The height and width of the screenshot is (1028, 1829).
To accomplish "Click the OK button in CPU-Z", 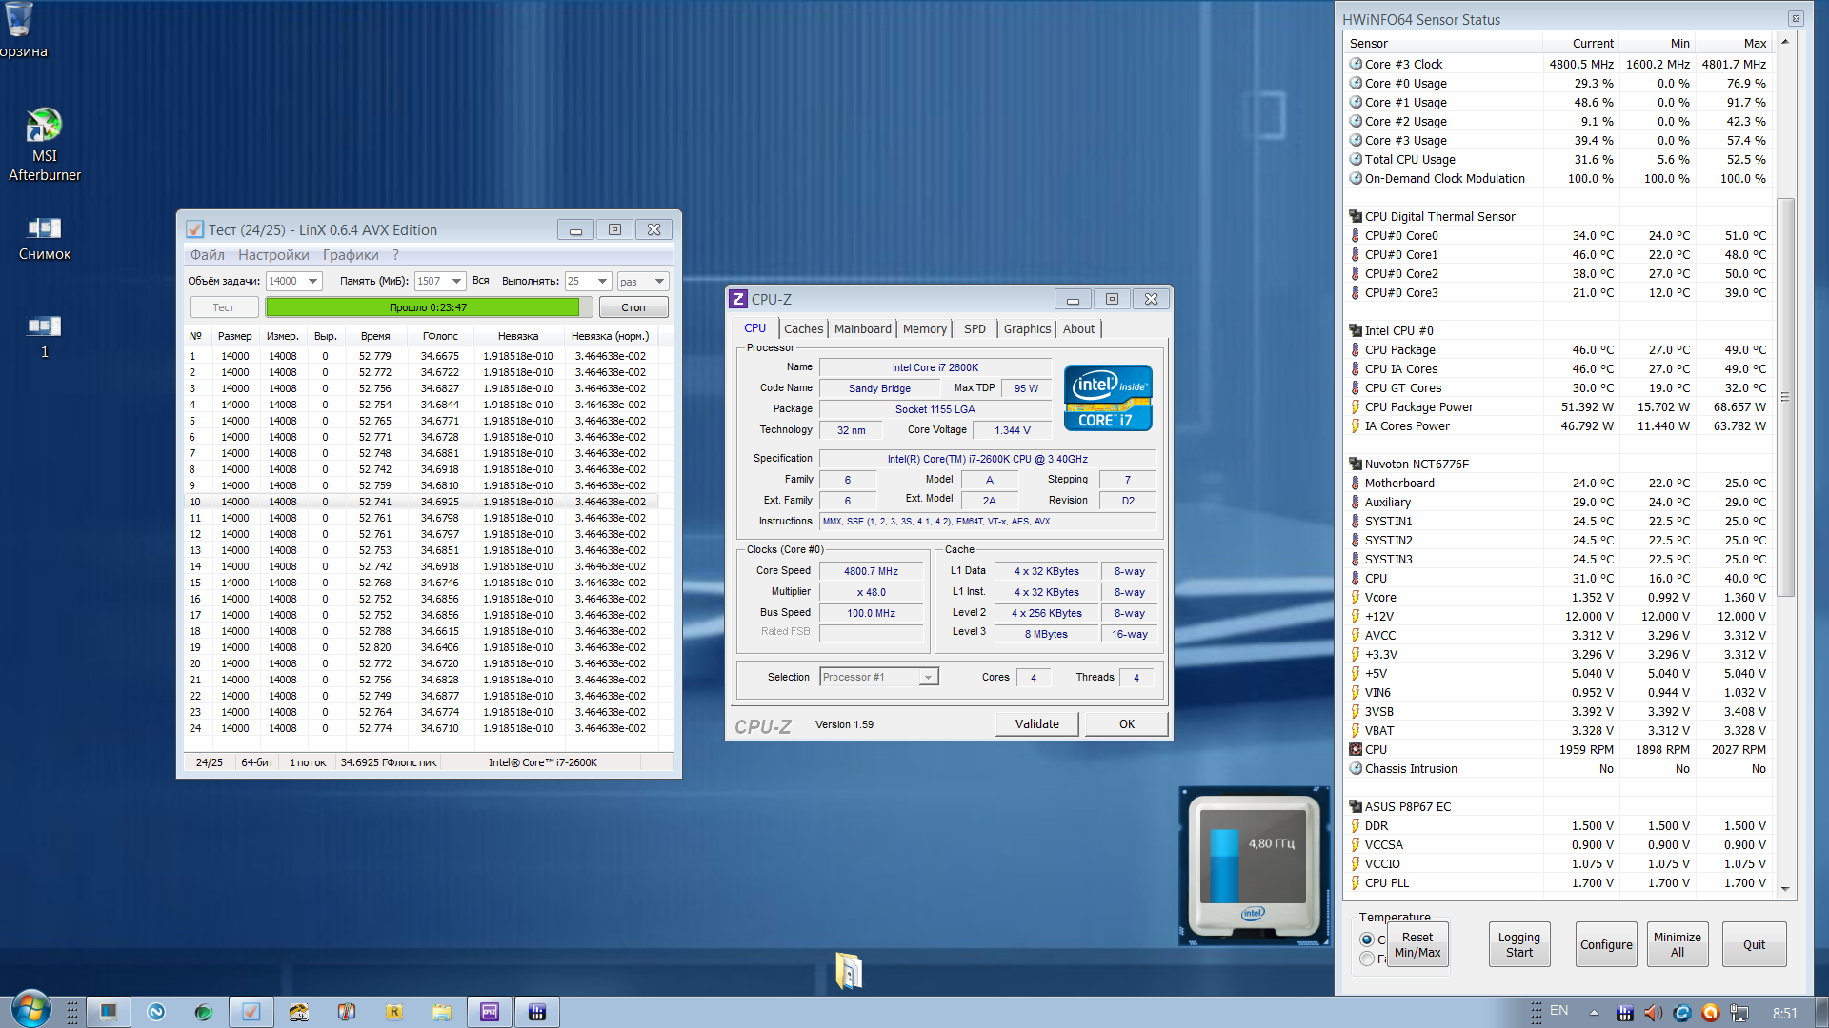I will (x=1127, y=724).
